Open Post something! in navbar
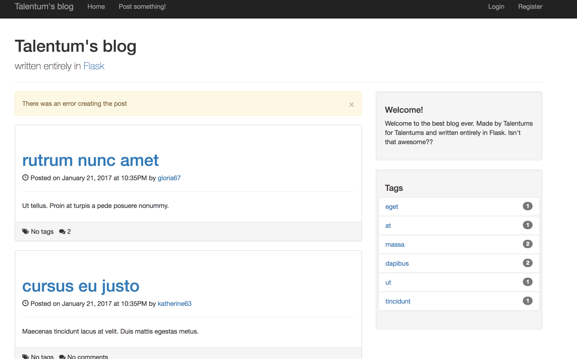The image size is (577, 359). click(x=142, y=7)
